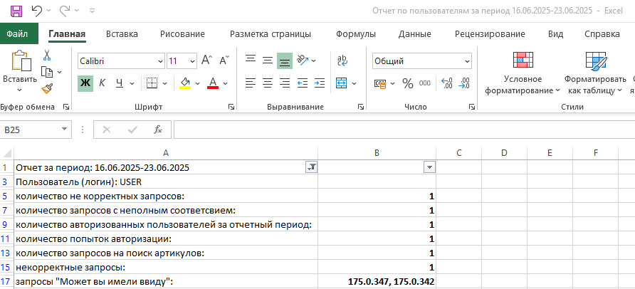Screen dimensions: 635x289
Task: Switch to the Рисование tab
Action: pos(182,34)
